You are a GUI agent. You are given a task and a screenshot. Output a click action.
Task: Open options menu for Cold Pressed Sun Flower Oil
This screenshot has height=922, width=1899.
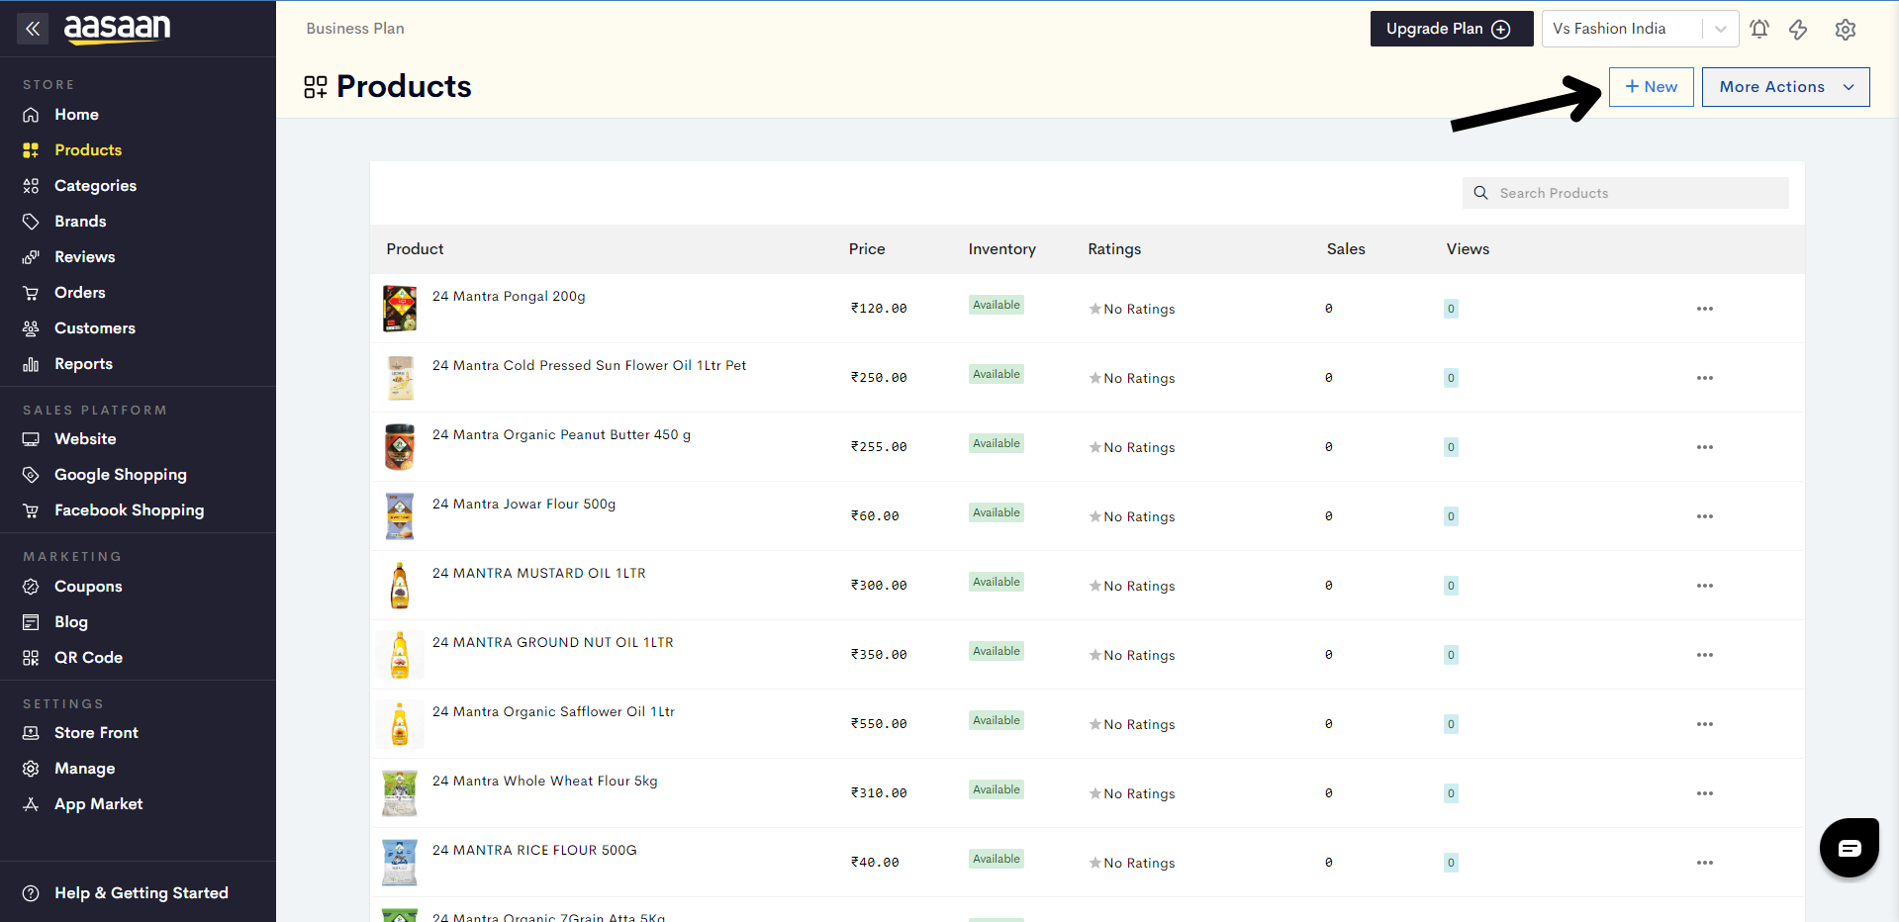pos(1704,378)
